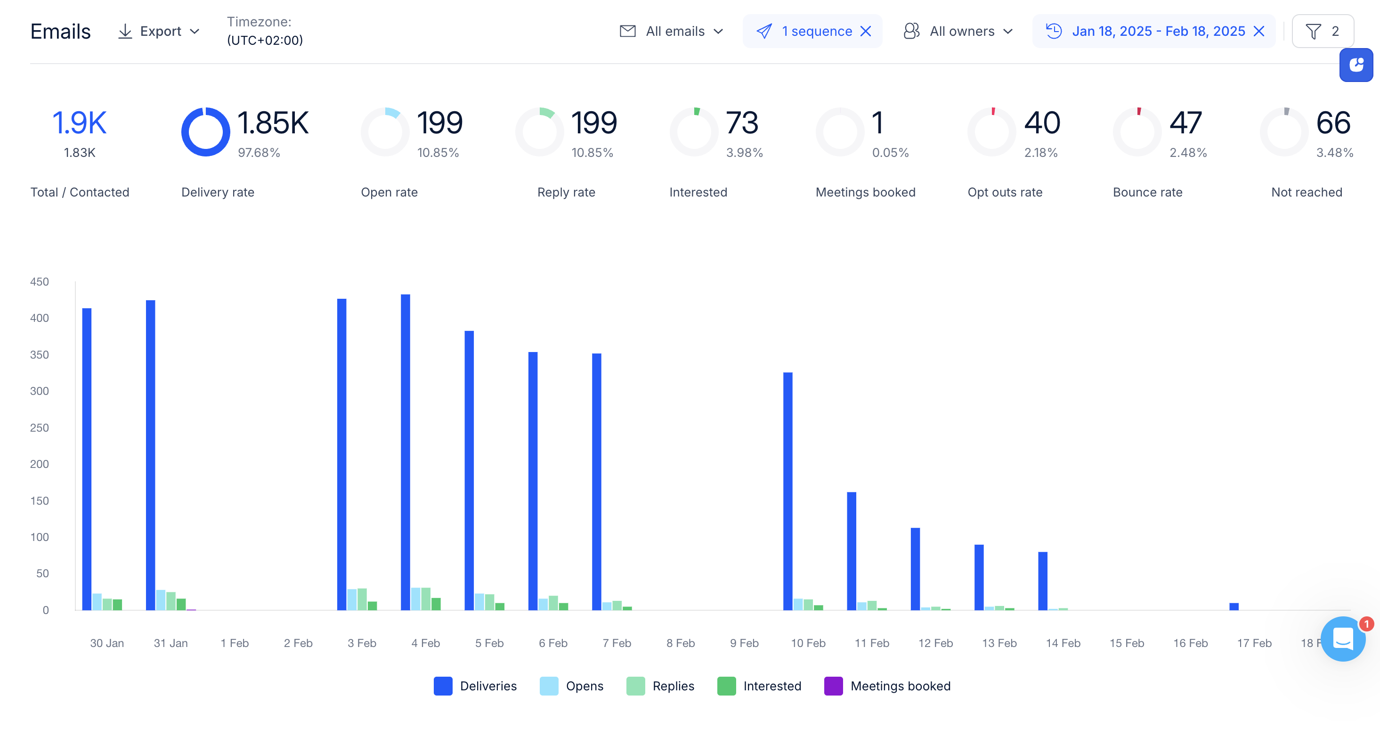
Task: Clear the date range filter
Action: pos(1259,31)
